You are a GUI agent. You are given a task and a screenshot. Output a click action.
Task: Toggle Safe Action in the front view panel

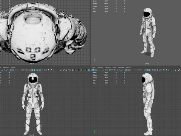pyautogui.click(x=23, y=70)
